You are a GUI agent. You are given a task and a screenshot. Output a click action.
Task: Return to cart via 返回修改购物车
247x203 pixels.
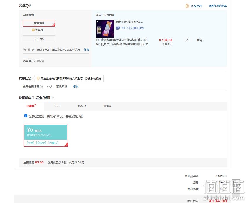click(217, 6)
